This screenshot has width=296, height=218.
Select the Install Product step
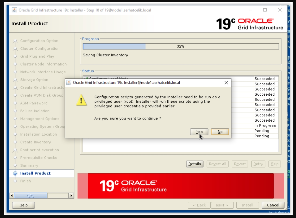[35, 173]
